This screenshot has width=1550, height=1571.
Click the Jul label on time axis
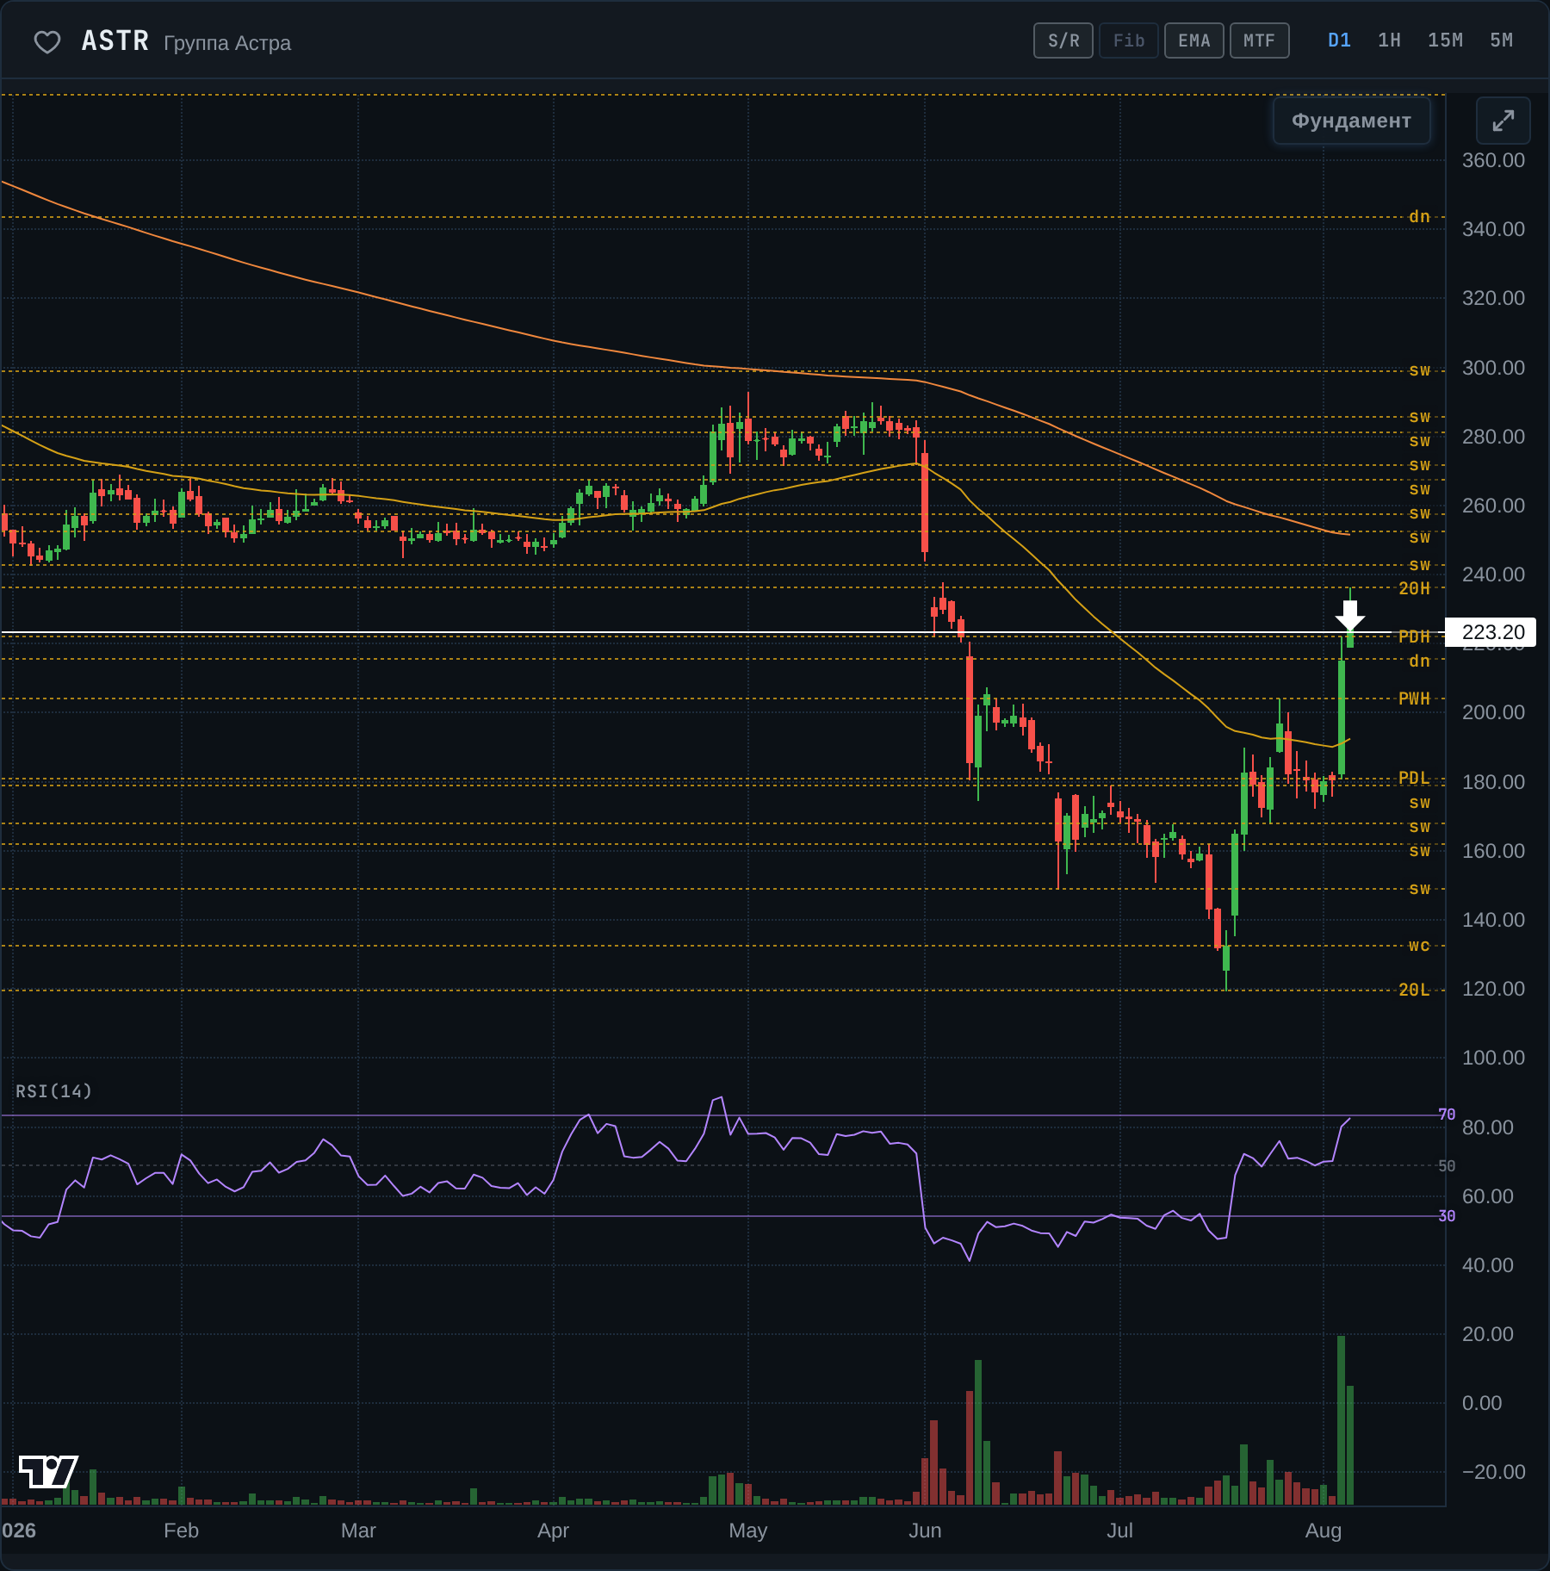(1119, 1531)
